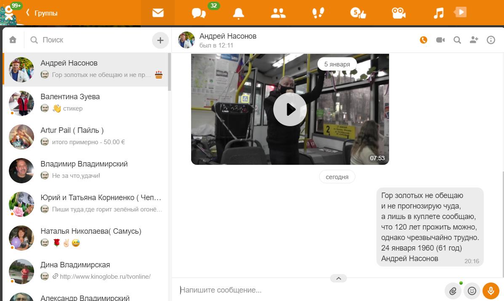Click был в 12:11 status text
Image resolution: width=504 pixels, height=301 pixels.
click(216, 45)
